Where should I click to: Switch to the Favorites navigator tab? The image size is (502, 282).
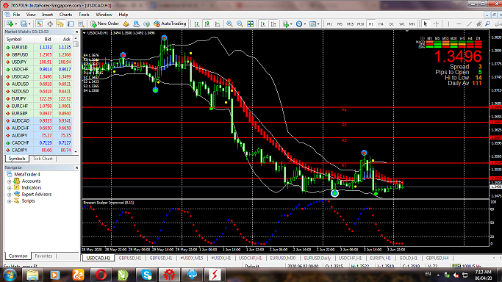pos(43,256)
